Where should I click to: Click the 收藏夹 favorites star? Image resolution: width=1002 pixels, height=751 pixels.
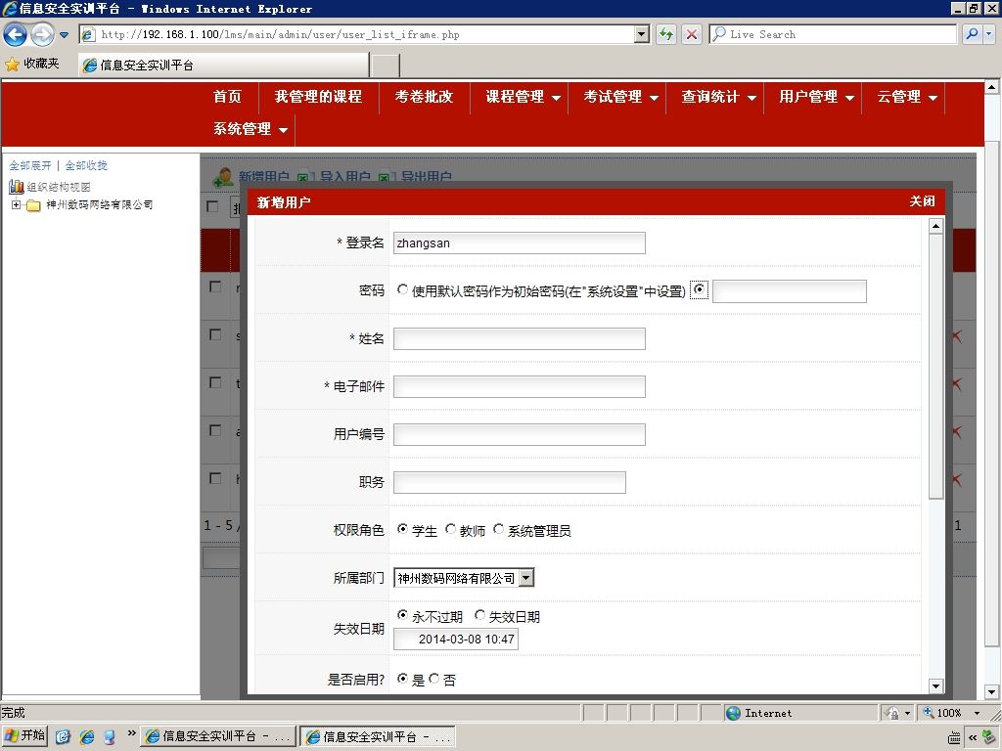pyautogui.click(x=12, y=64)
